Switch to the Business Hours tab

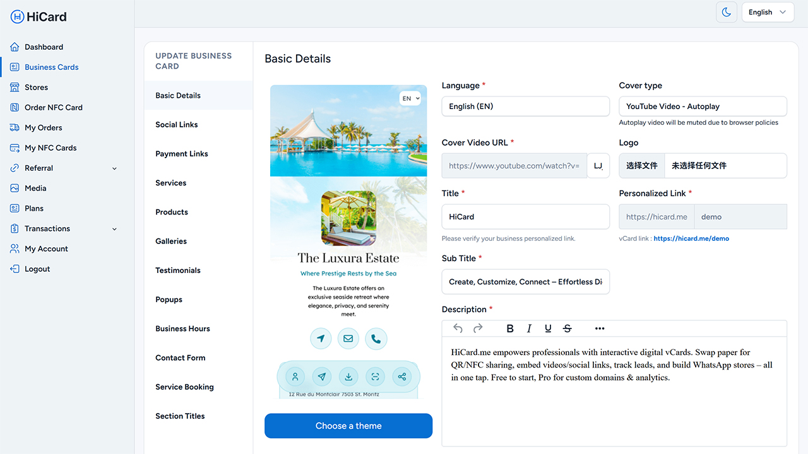(x=198, y=329)
